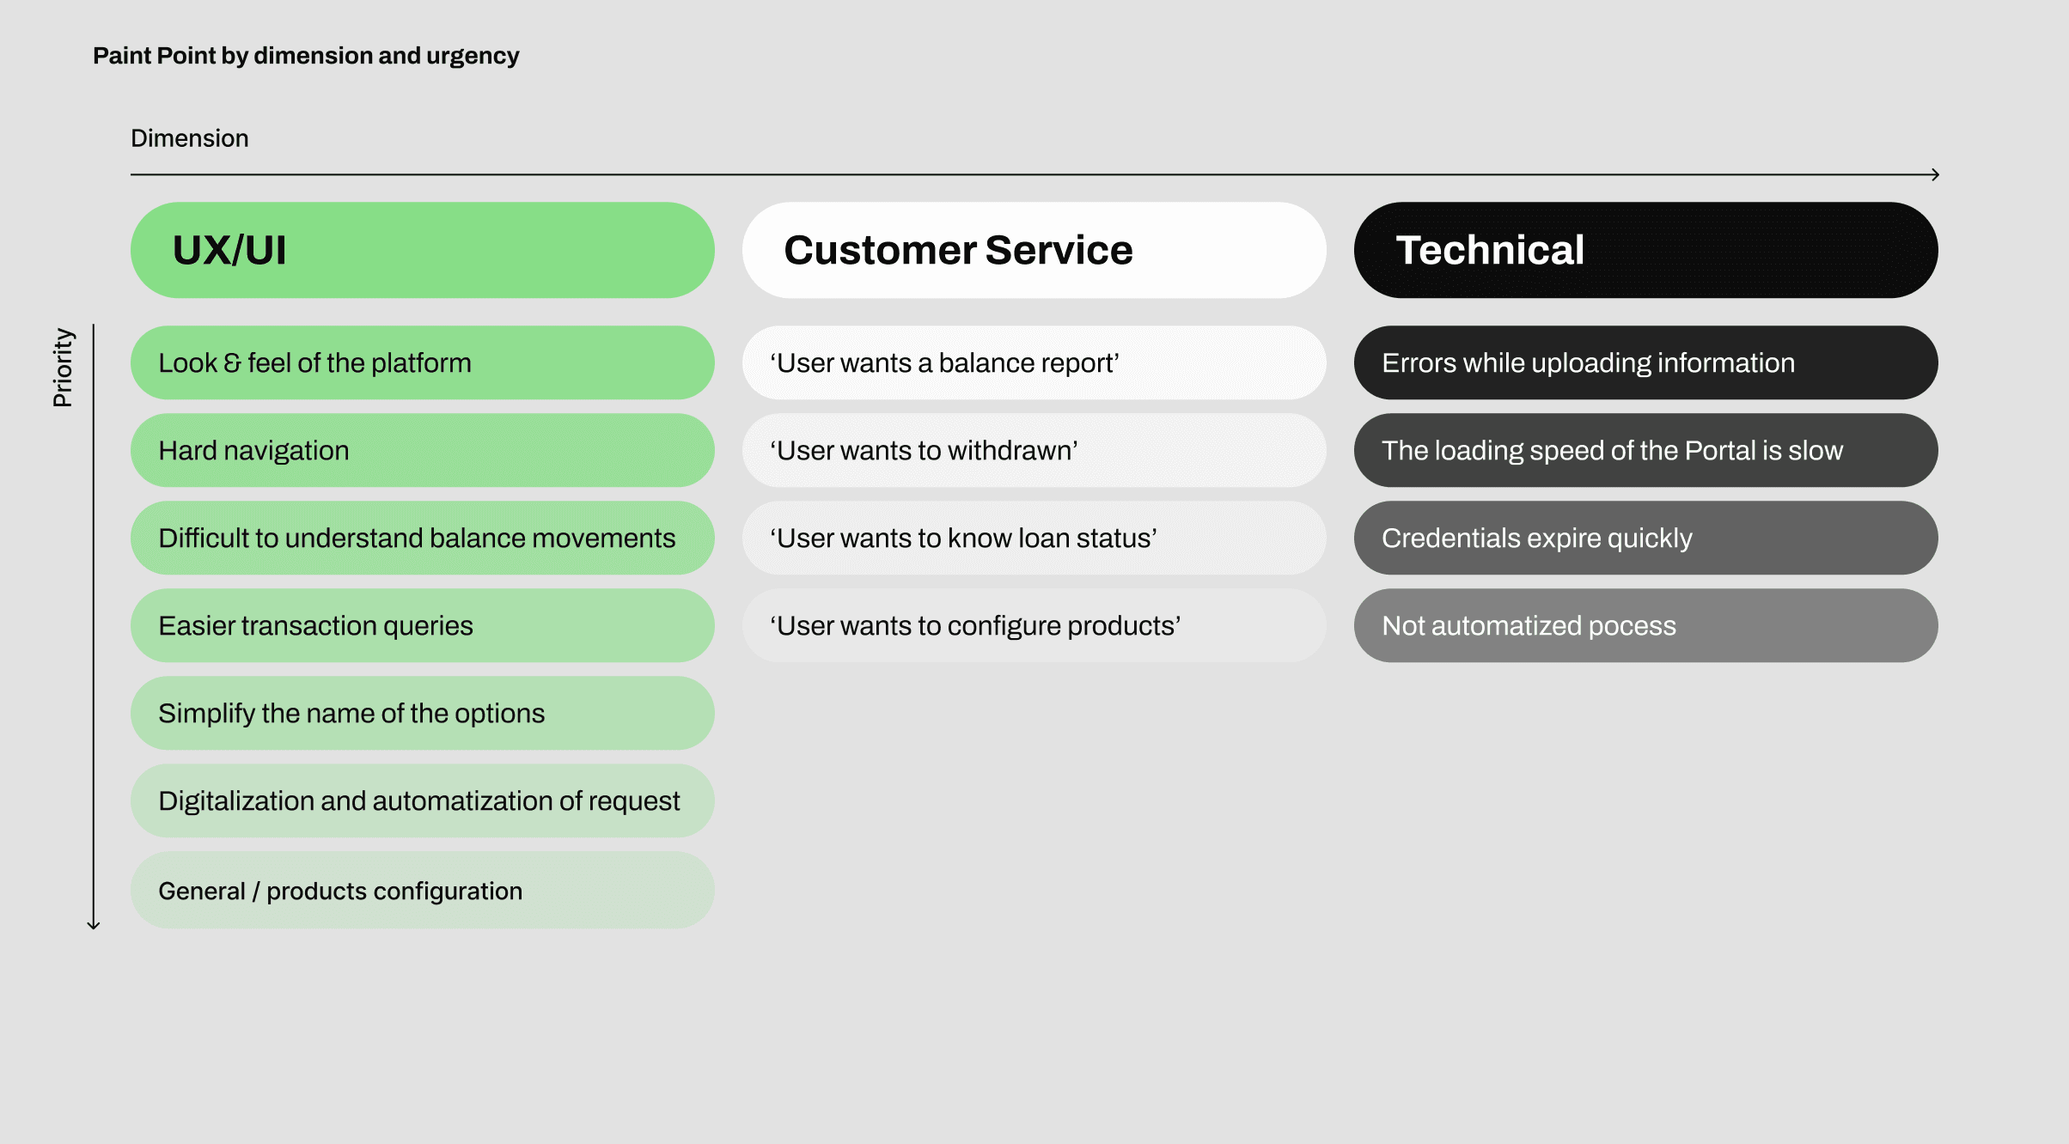Viewport: 2069px width, 1144px height.
Task: Click the UX/UI header pill
Action: point(422,250)
